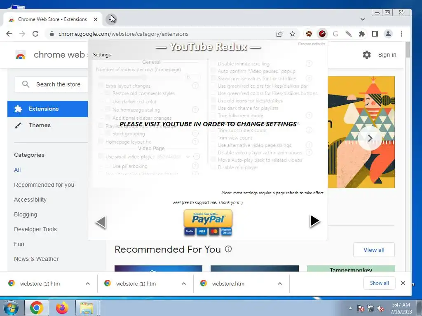Open the Chrome profile avatar
This screenshot has height=316, width=422.
click(x=388, y=34)
